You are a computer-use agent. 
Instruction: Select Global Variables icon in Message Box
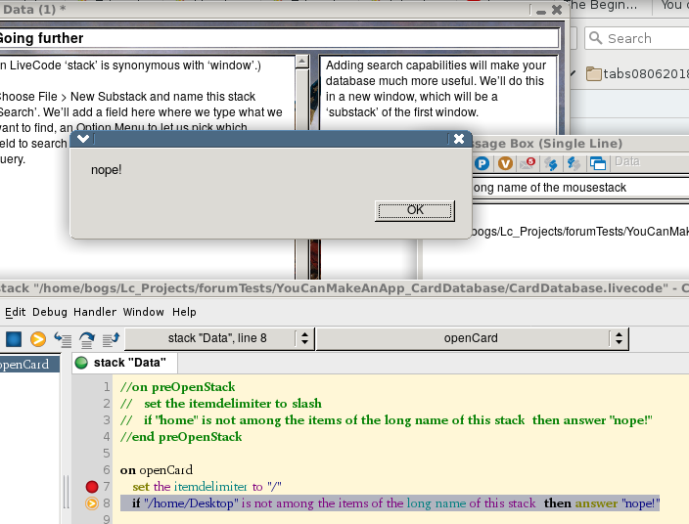pyautogui.click(x=506, y=163)
